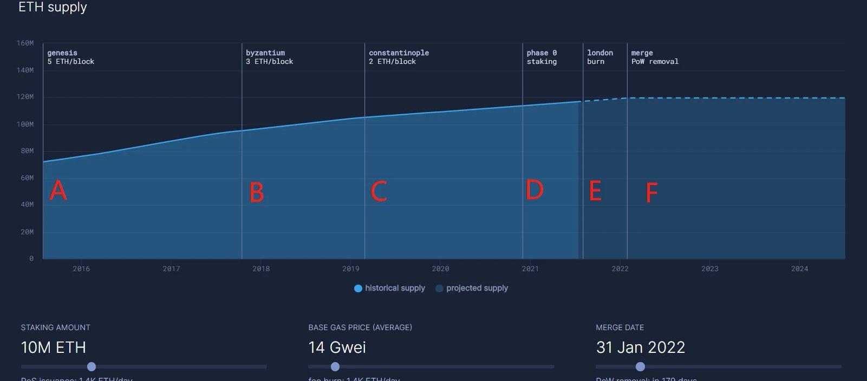
Task: Click the red letter D annotation
Action: click(534, 189)
